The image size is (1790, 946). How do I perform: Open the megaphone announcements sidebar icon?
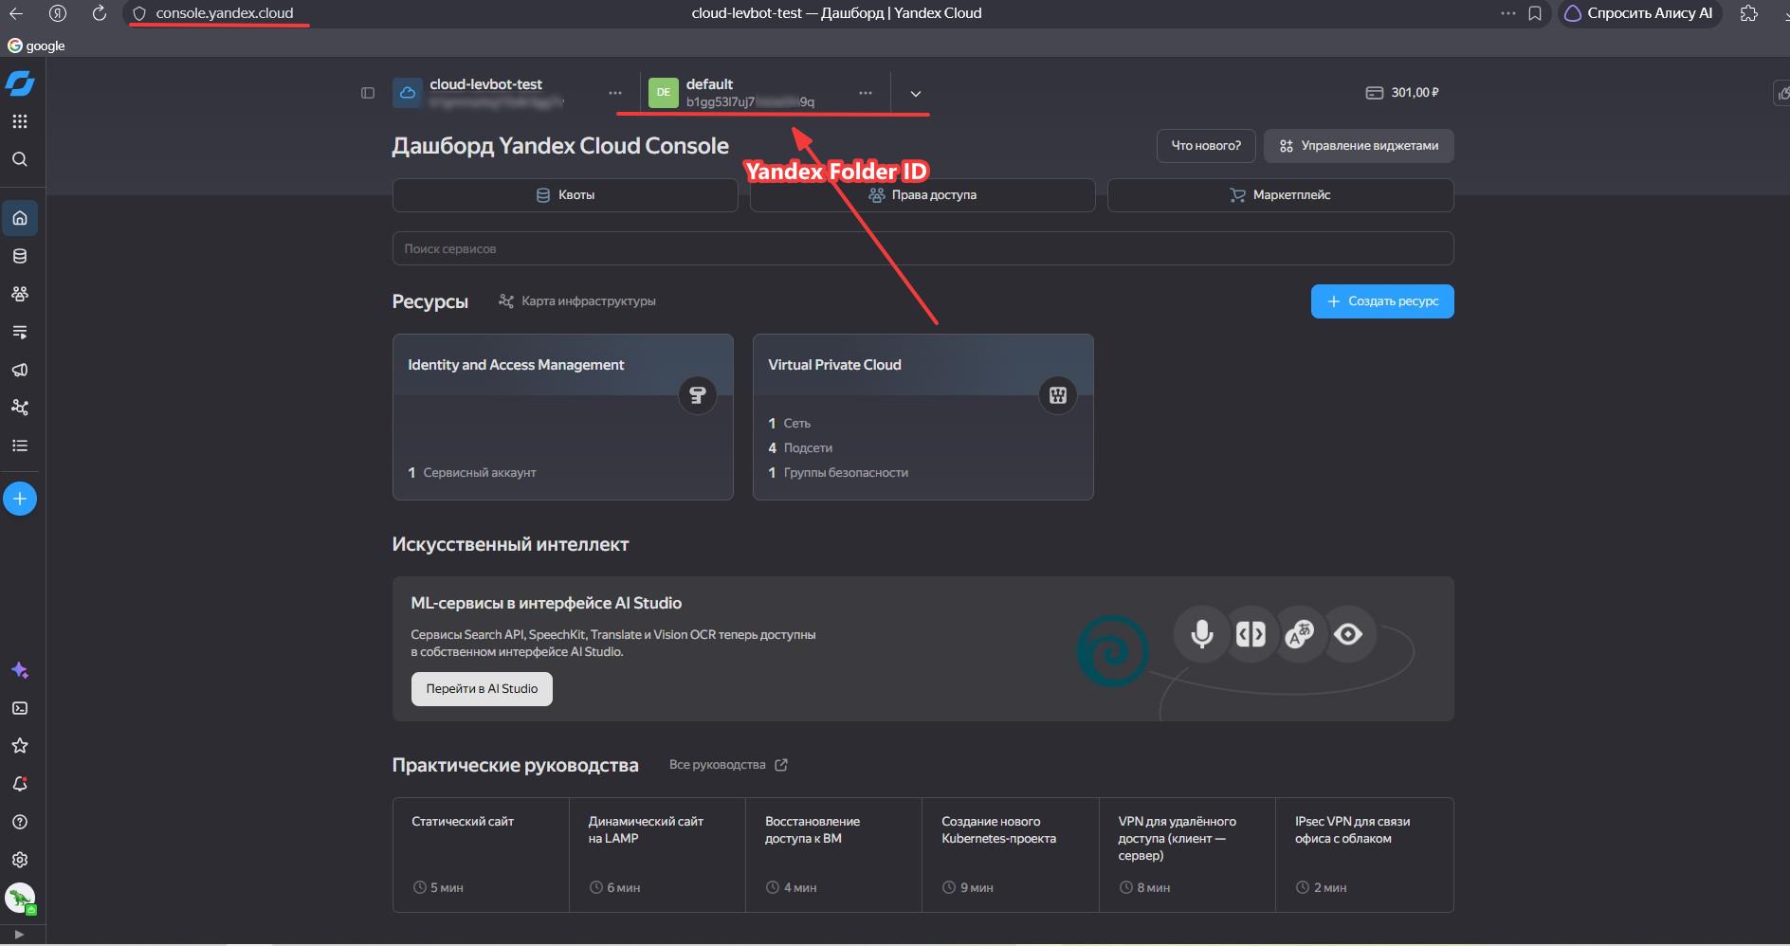pyautogui.click(x=20, y=370)
